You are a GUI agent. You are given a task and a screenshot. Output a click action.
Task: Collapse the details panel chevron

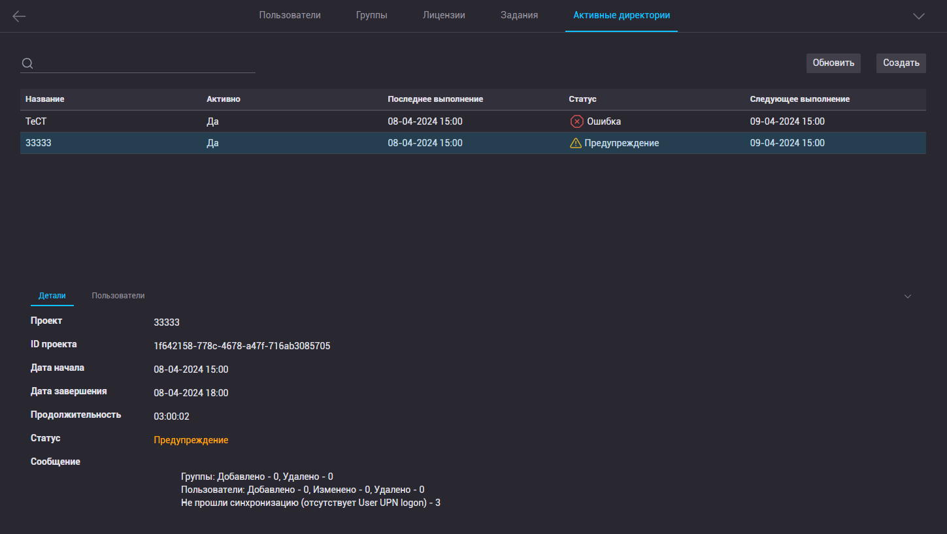[908, 296]
